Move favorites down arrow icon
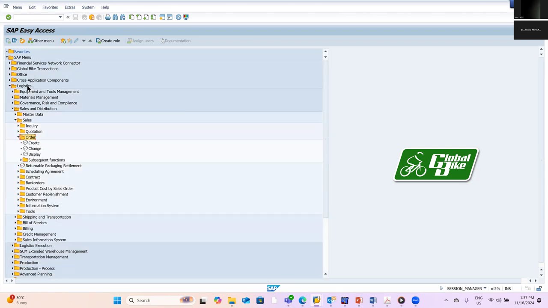548x308 pixels. [83, 41]
